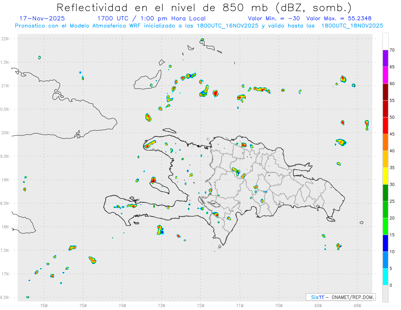Click the colorbar tick value '40'
The width and height of the screenshot is (401, 310).
(x=392, y=151)
